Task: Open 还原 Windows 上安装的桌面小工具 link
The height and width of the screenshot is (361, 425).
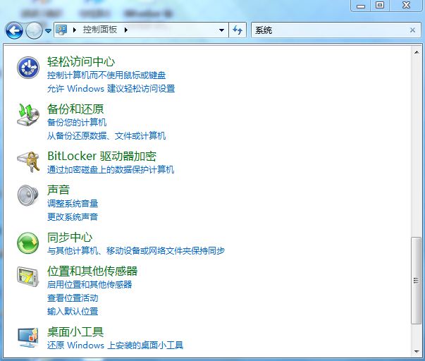Action: 115,345
